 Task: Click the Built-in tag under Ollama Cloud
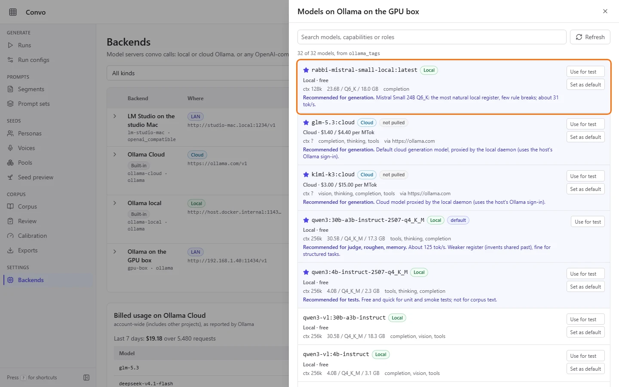(139, 166)
